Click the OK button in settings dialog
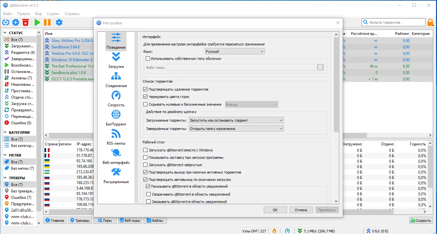 click(x=275, y=210)
